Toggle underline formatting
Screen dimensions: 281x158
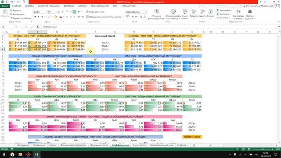coord(42,17)
